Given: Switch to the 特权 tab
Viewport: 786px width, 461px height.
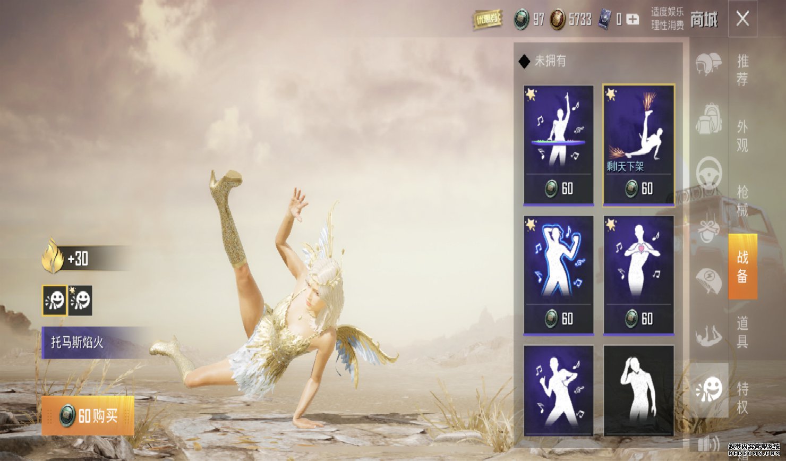Looking at the screenshot, I should pyautogui.click(x=742, y=397).
